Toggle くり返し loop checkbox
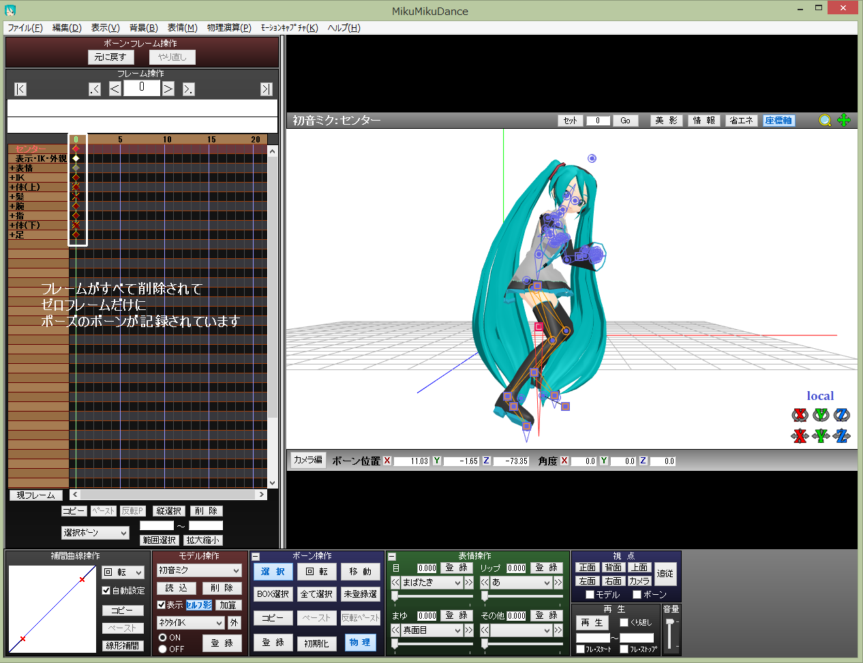This screenshot has height=663, width=863. click(x=624, y=623)
